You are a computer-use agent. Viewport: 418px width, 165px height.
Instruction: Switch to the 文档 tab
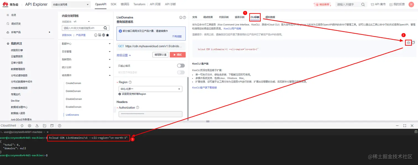coord(195,17)
